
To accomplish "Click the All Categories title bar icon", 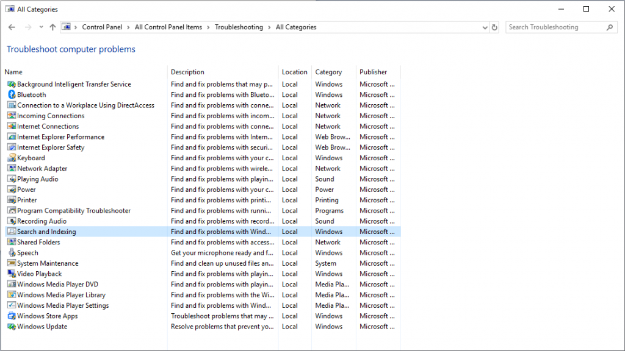I will [x=10, y=9].
